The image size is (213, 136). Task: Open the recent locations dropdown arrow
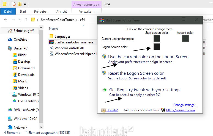click(x=20, y=20)
